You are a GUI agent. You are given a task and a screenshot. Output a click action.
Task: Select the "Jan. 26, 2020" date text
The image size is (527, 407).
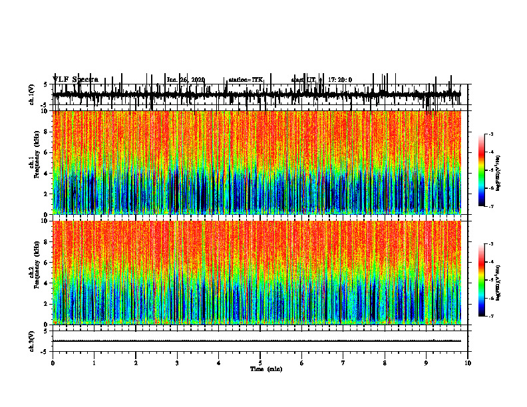pos(186,80)
